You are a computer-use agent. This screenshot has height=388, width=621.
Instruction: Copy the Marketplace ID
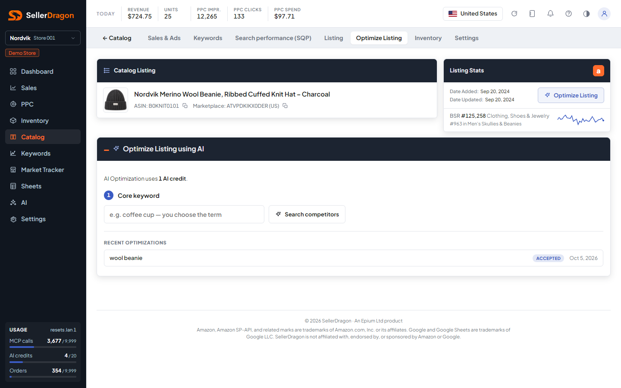285,106
